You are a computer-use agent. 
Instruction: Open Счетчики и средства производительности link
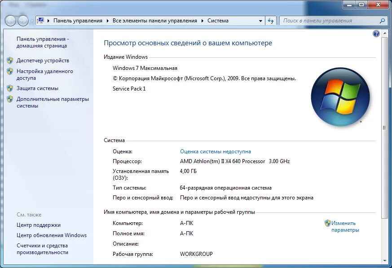coord(42,249)
